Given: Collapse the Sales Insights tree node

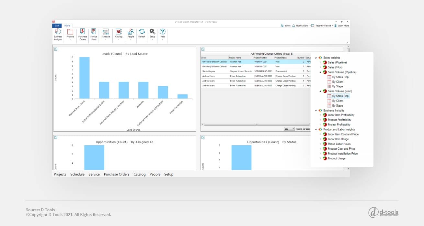Looking at the screenshot, I should pos(316,58).
